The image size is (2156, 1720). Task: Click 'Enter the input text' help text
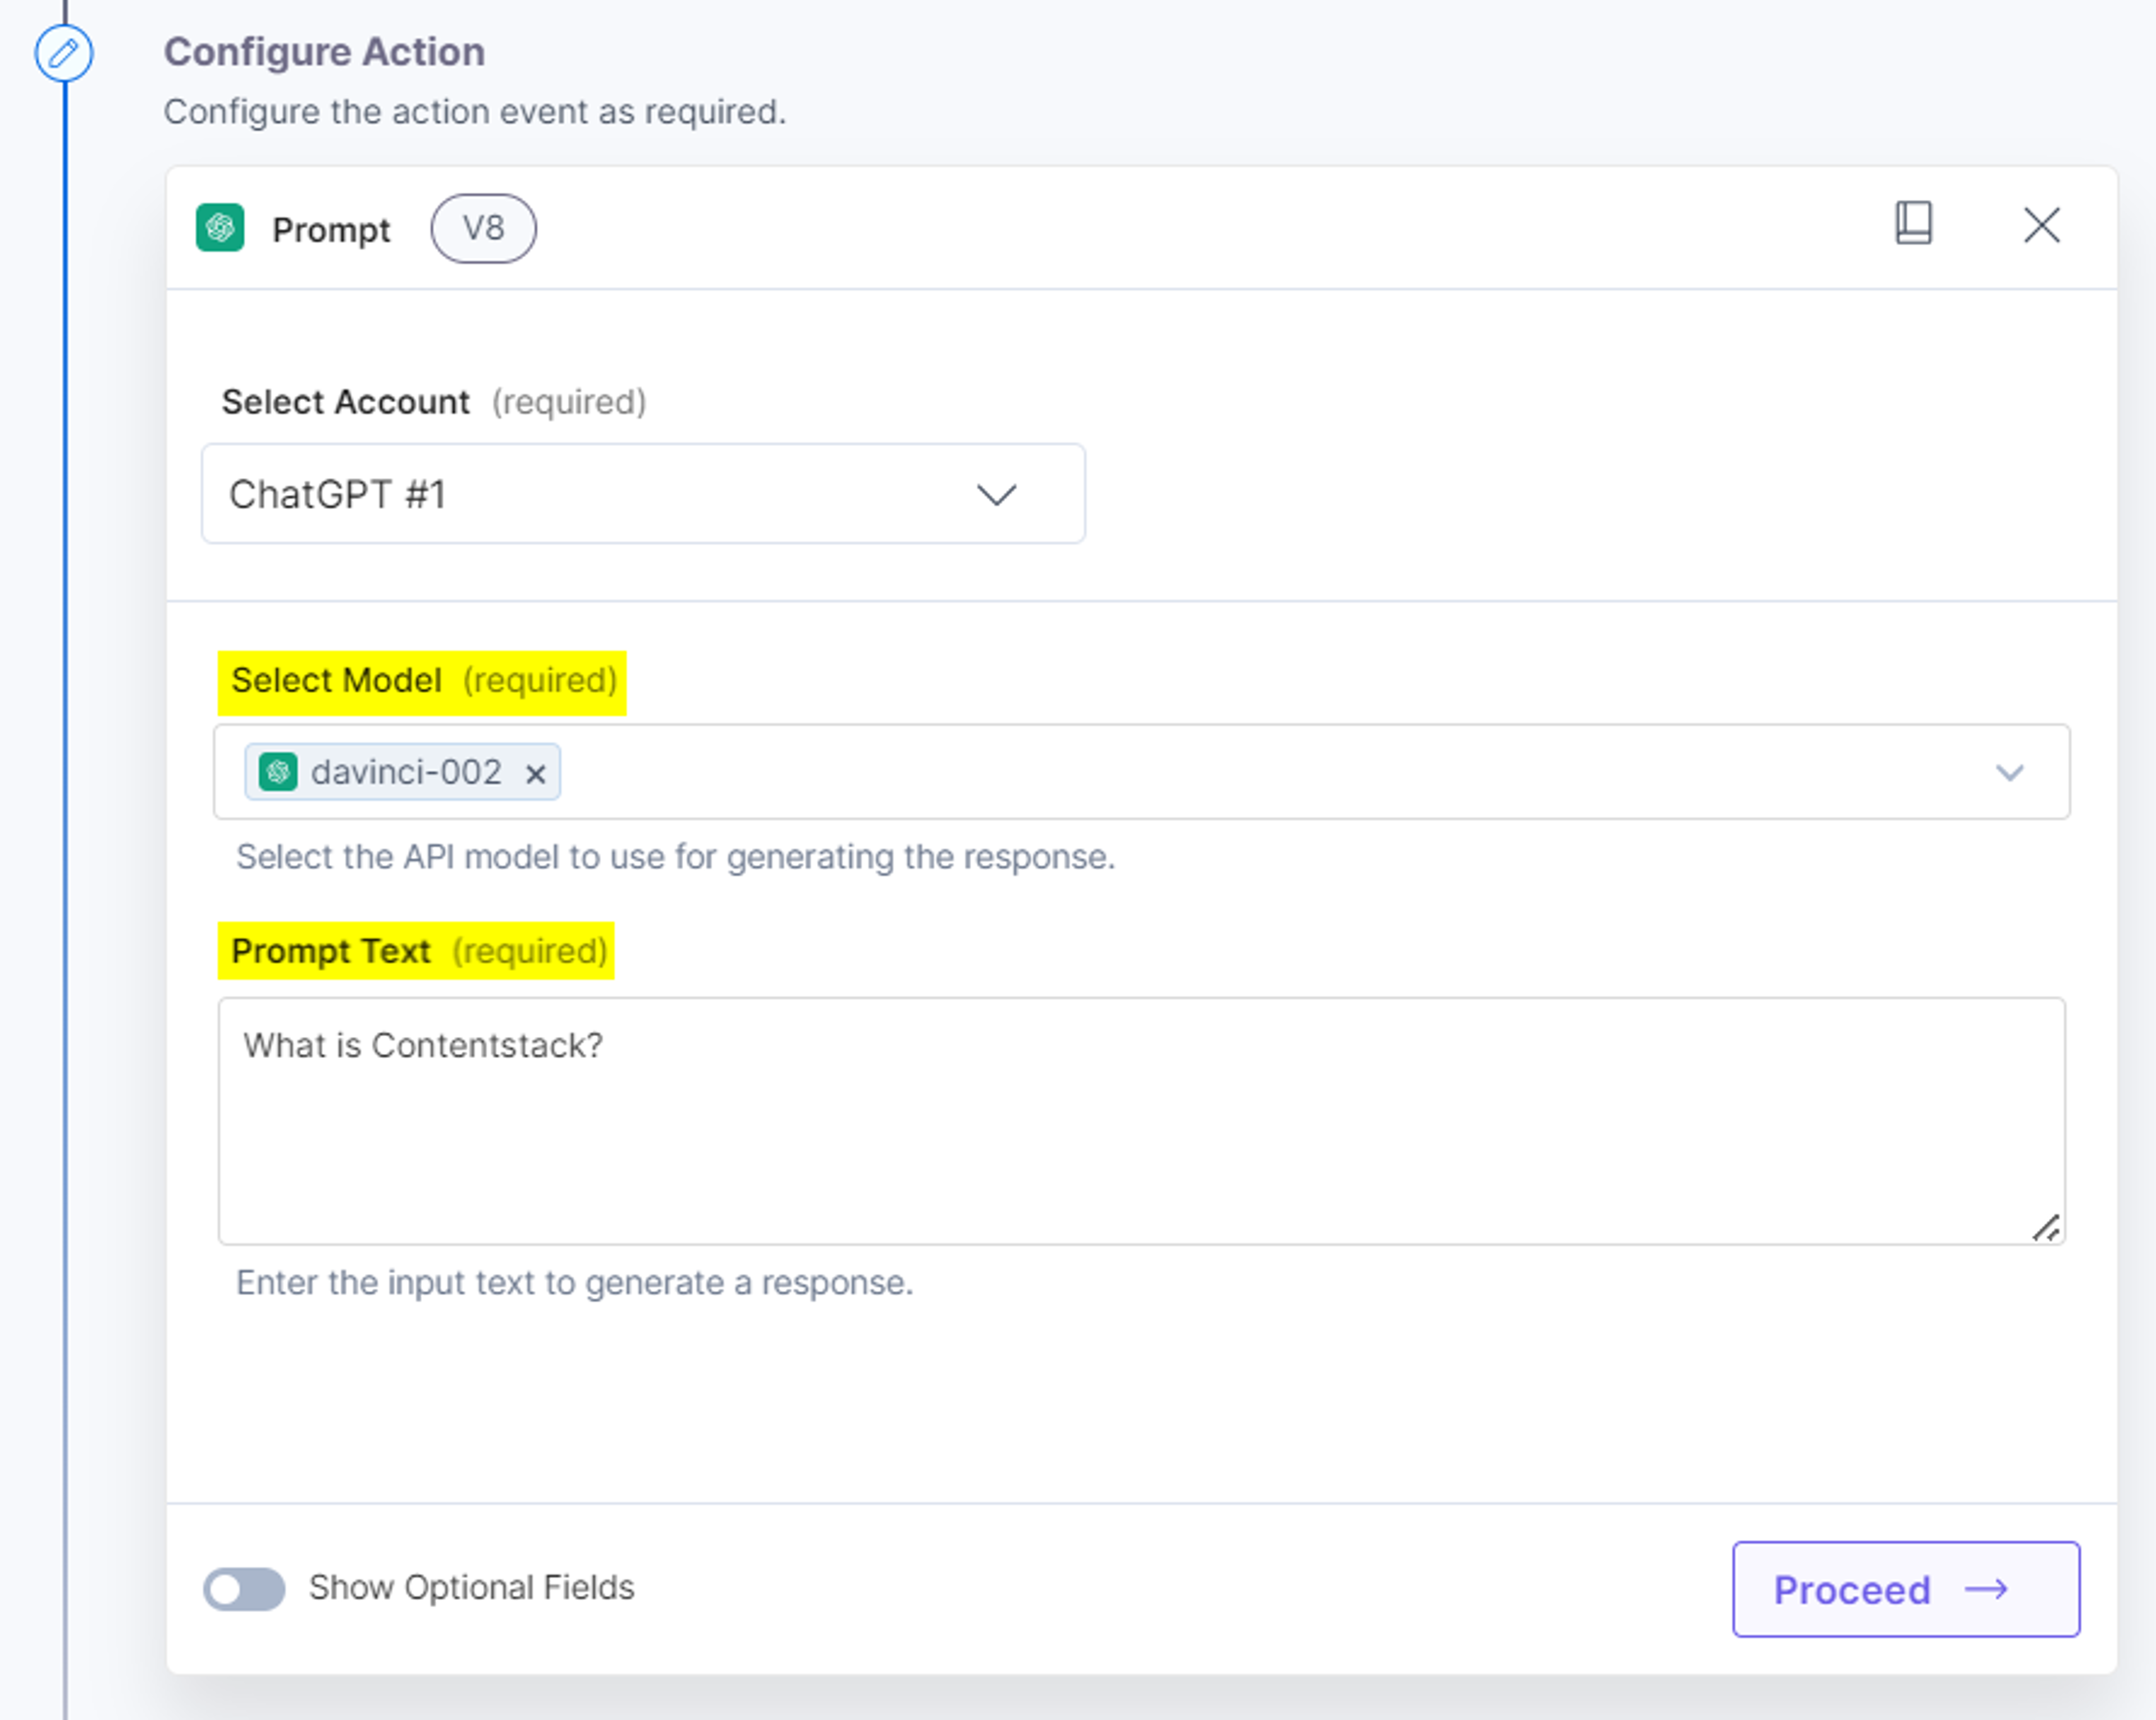tap(574, 1283)
